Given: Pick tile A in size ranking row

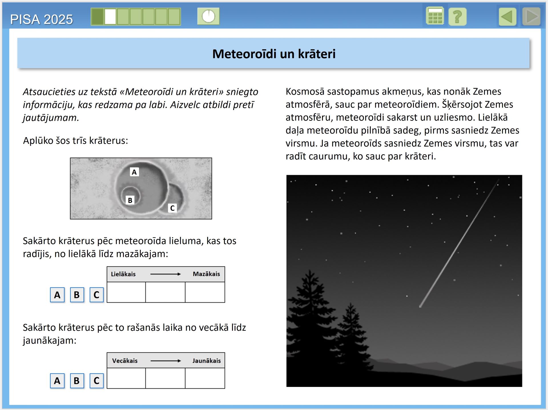Looking at the screenshot, I should tap(57, 295).
